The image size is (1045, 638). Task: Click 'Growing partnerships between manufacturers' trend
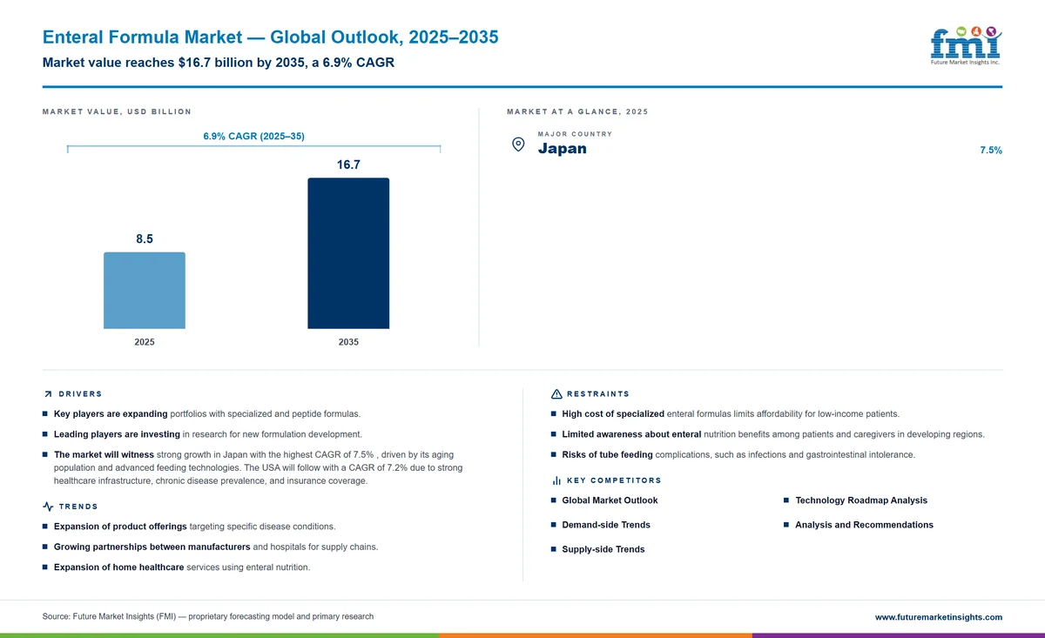216,547
